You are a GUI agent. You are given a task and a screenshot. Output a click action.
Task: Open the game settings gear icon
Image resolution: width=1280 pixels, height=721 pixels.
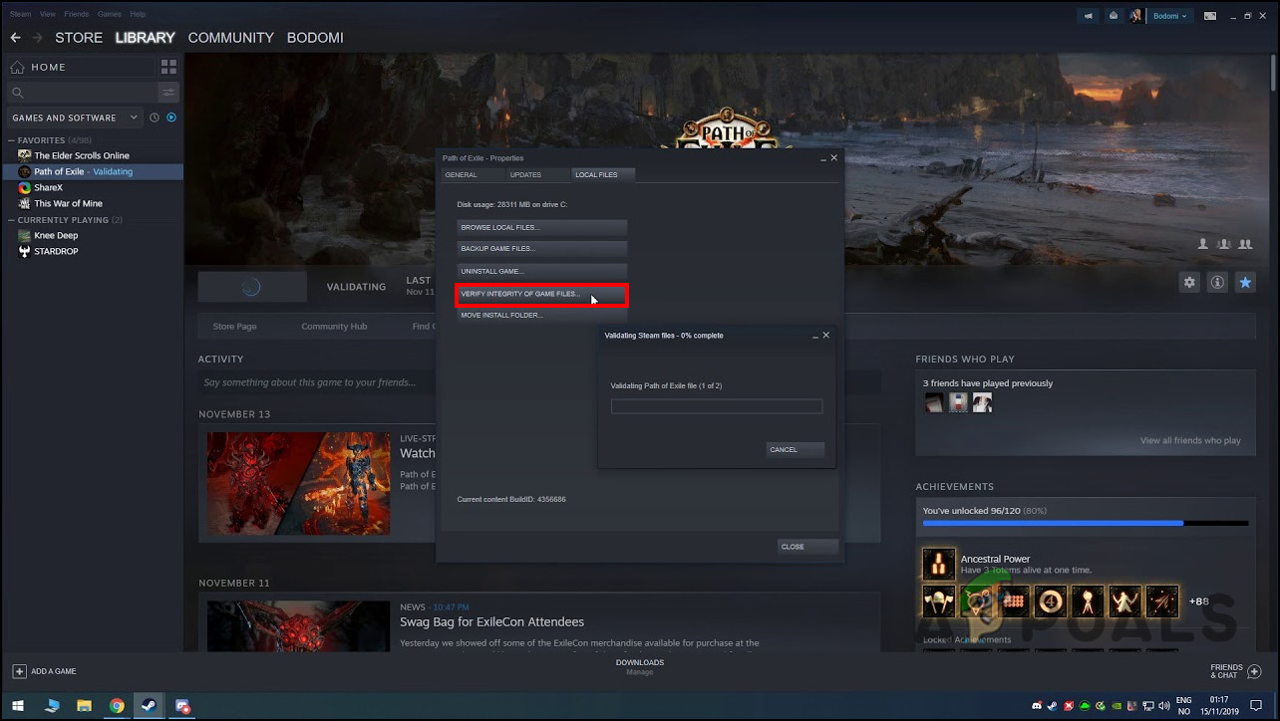tap(1189, 283)
